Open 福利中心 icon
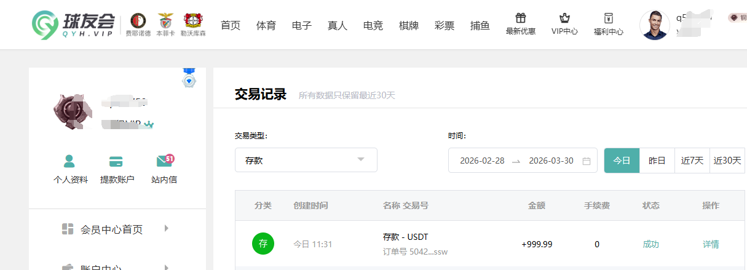The image size is (747, 270). 608,18
